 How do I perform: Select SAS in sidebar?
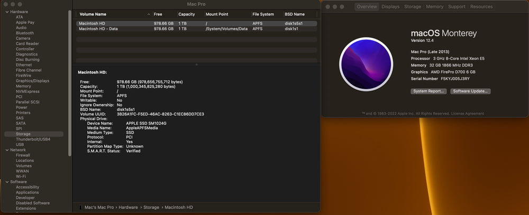coord(20,118)
